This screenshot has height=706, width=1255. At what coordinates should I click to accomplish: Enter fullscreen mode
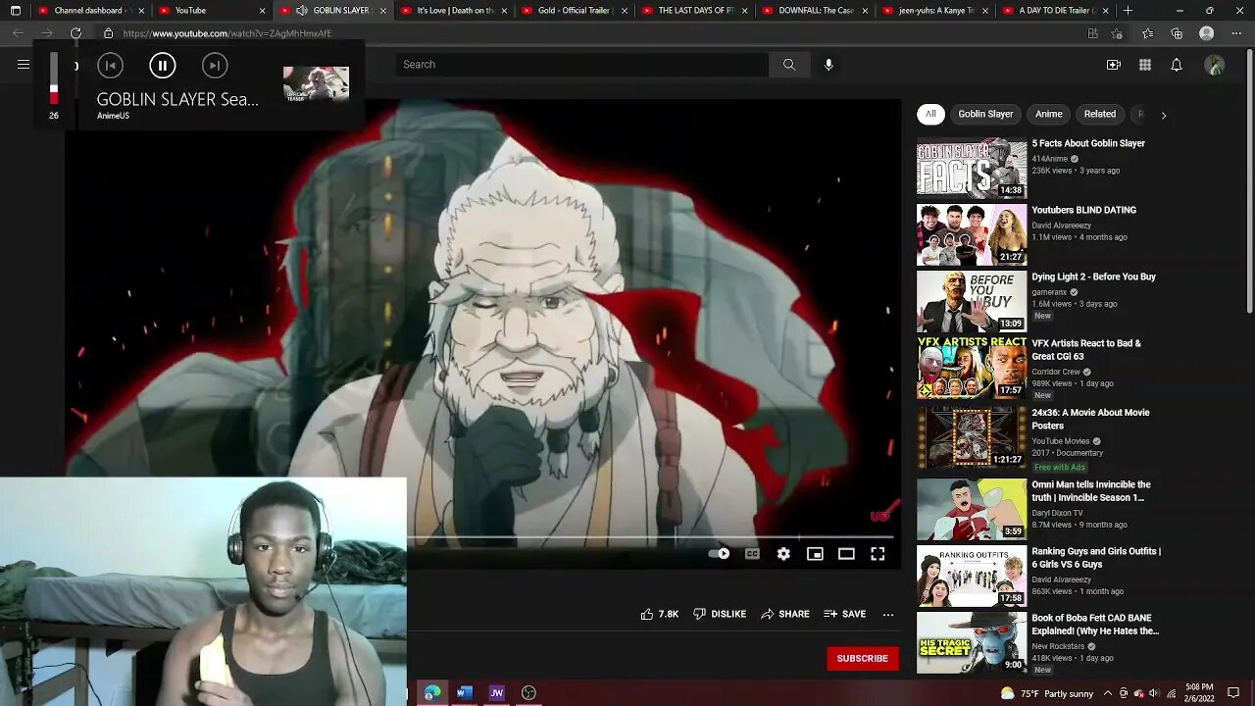[878, 554]
